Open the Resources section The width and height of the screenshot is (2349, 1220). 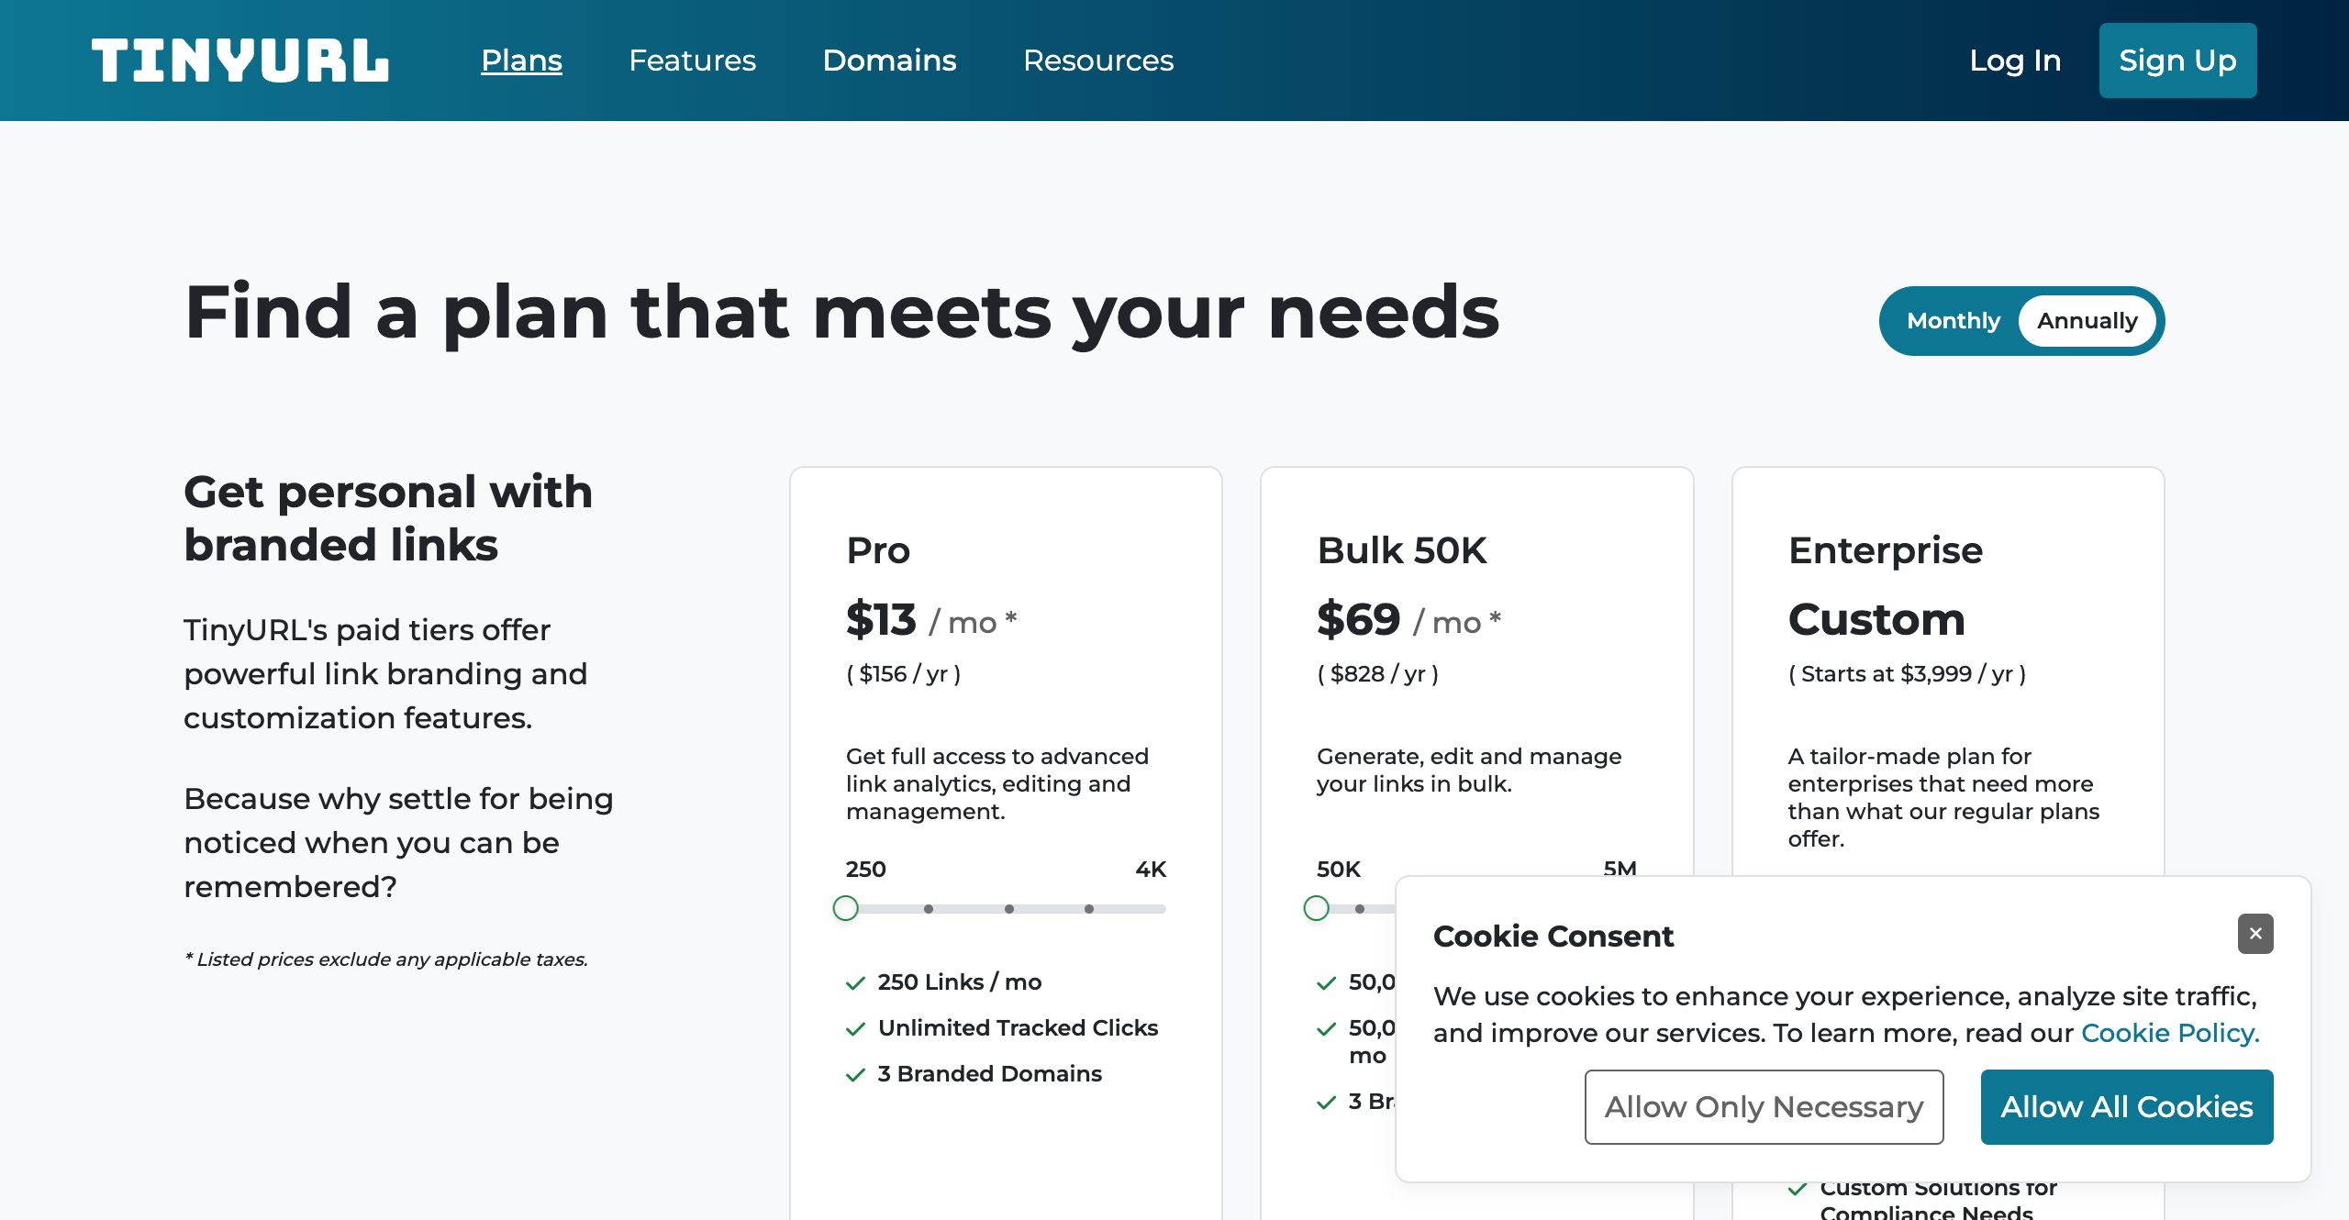[1098, 60]
